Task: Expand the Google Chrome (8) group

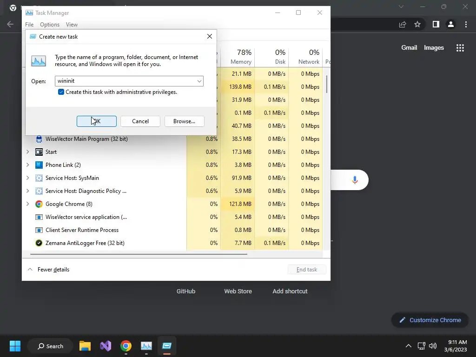Action: click(x=27, y=204)
